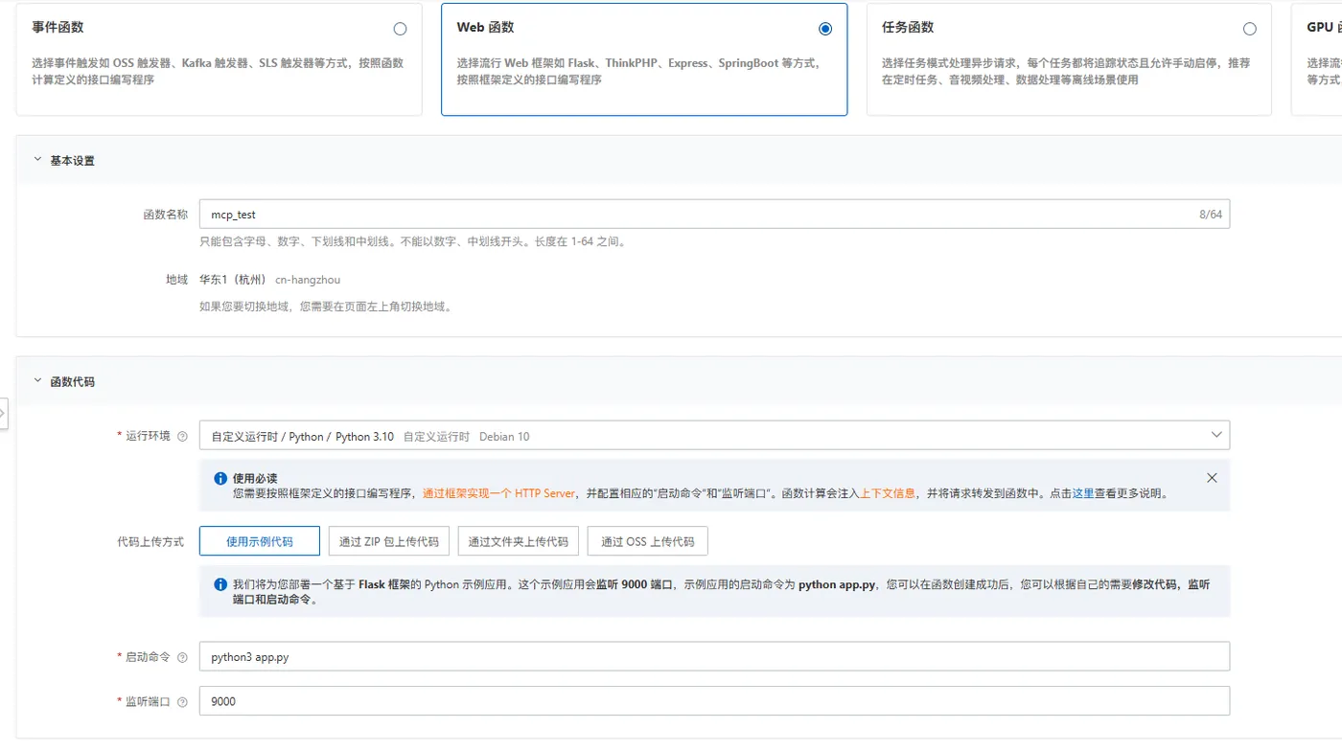1342x751 pixels.
Task: Click inside the 函数名称 input field
Action: (671, 213)
